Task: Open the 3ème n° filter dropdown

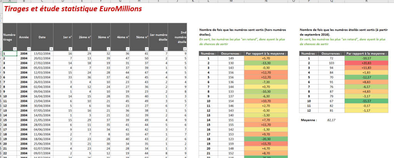Action: coord(108,49)
